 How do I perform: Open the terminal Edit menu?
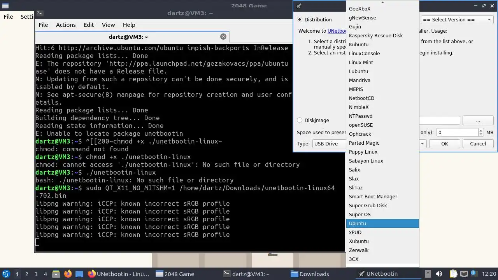(x=89, y=24)
